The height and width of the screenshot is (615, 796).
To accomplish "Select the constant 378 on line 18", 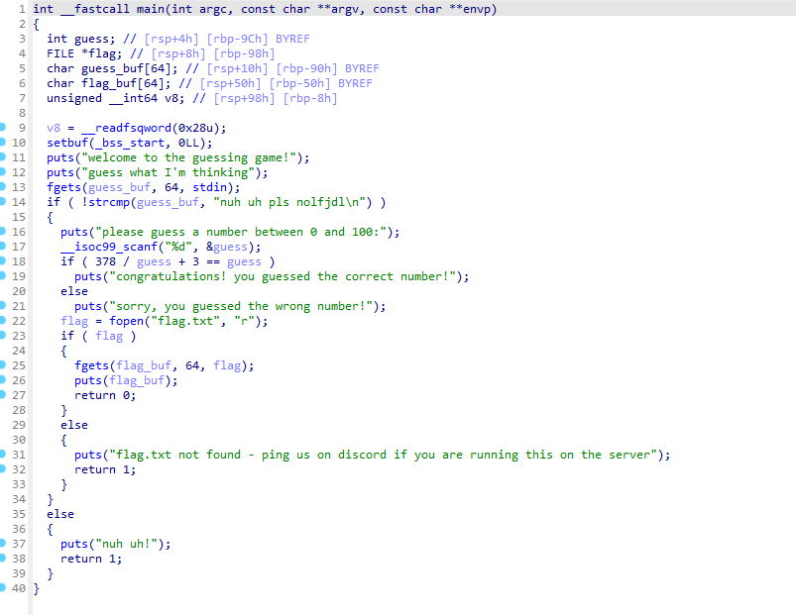I will point(105,261).
